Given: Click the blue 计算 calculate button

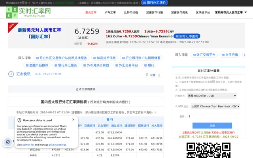Looking at the screenshot, I should coord(212,126).
